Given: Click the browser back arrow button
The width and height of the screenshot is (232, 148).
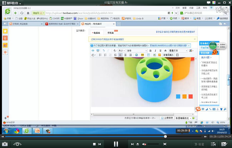Looking at the screenshot, I should (15, 13).
